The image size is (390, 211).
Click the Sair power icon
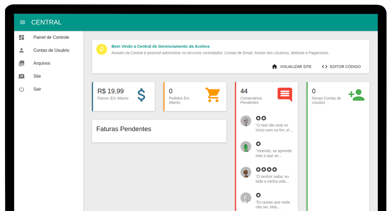point(21,89)
